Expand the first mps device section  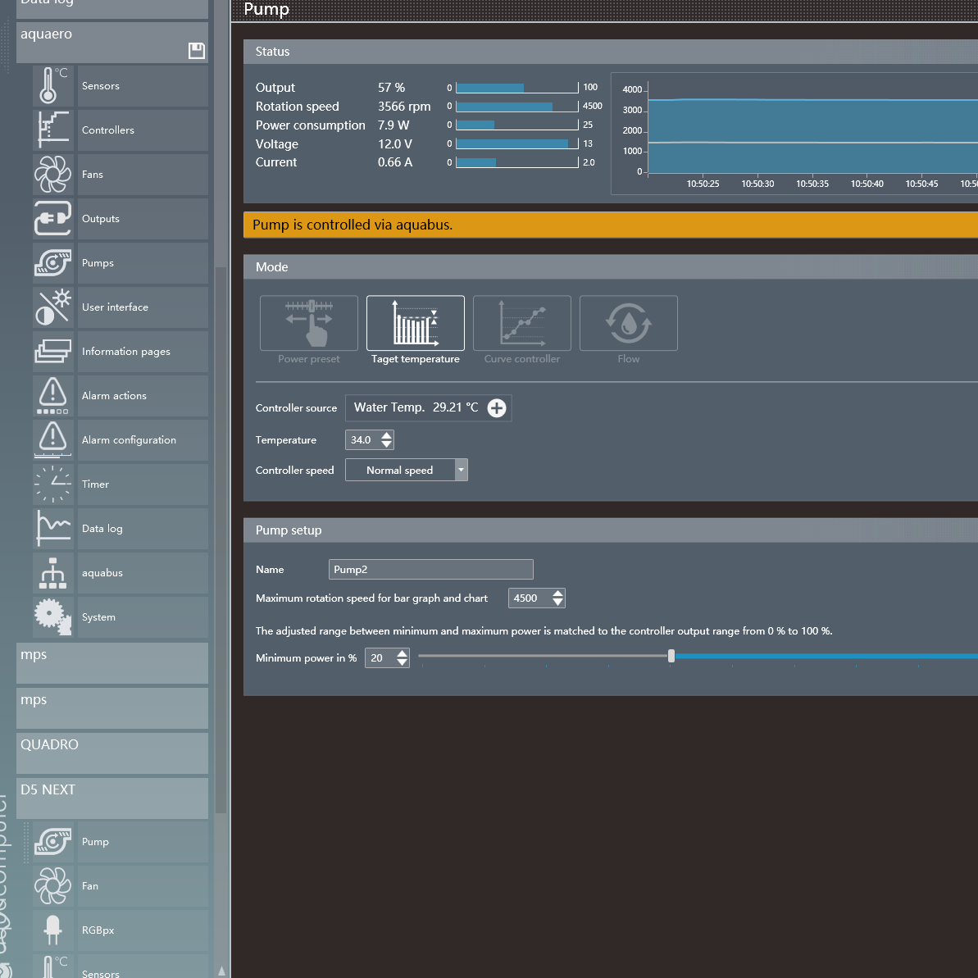pos(112,663)
